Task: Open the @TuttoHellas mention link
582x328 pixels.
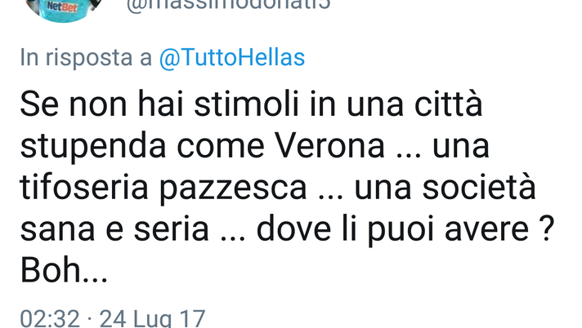Action: [x=232, y=58]
